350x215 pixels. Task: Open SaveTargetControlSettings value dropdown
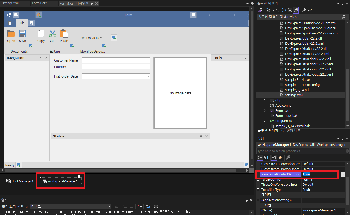pos(343,174)
